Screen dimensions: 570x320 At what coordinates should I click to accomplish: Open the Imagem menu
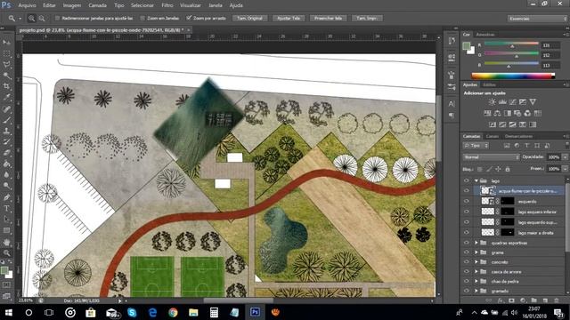(x=72, y=5)
